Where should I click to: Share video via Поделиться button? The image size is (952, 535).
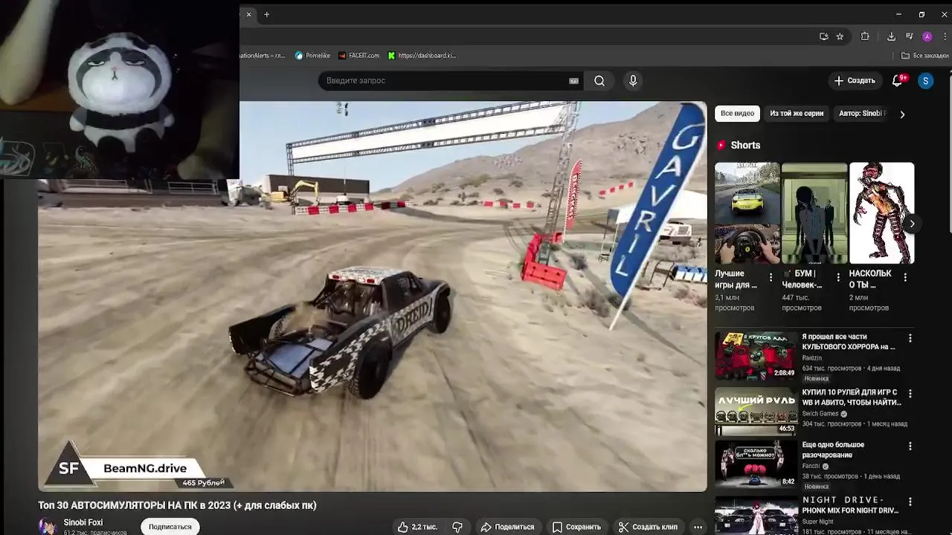[x=507, y=527]
